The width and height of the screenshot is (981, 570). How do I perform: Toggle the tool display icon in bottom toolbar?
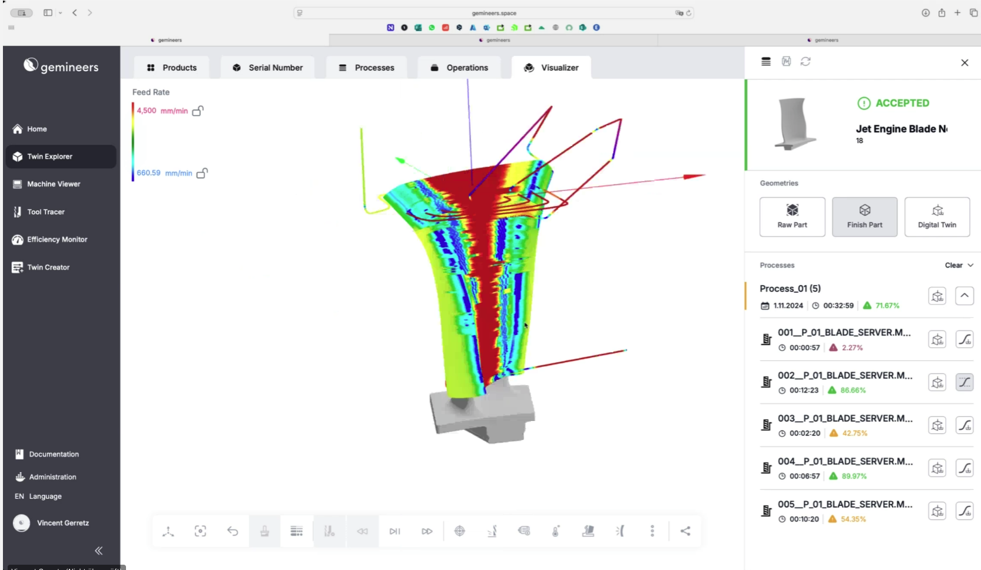pyautogui.click(x=329, y=531)
